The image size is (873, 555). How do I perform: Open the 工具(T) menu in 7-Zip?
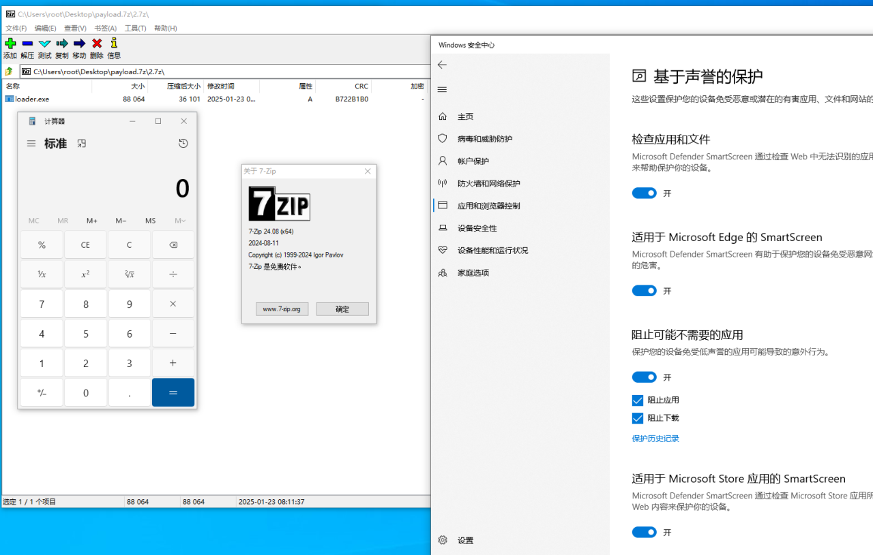[135, 29]
